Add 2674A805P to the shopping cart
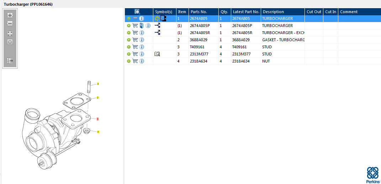Image resolution: width=381 pixels, height=184 pixels. (x=135, y=26)
